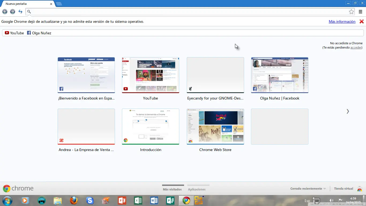The width and height of the screenshot is (366, 206).
Task: Open the Introducción thumbnail
Action: [x=151, y=127]
